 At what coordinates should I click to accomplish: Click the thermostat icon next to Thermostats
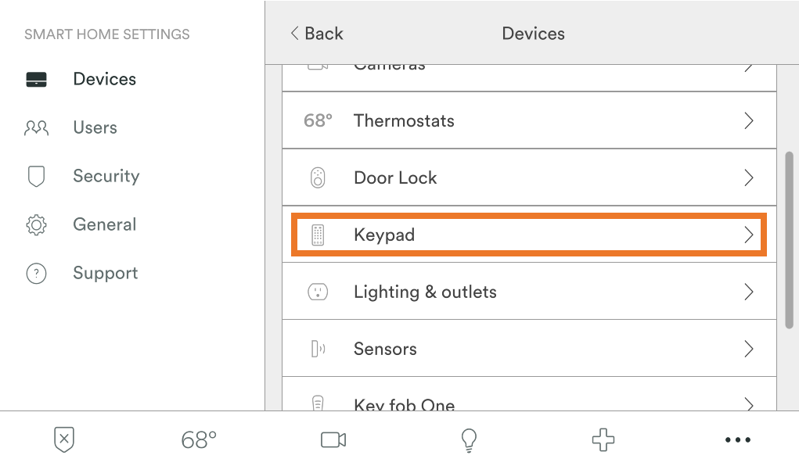[x=316, y=120]
